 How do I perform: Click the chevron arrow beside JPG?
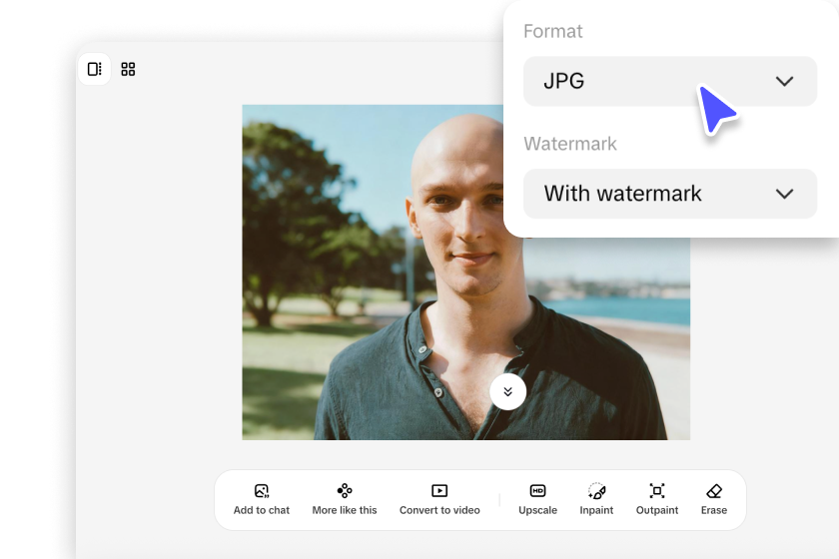point(784,82)
